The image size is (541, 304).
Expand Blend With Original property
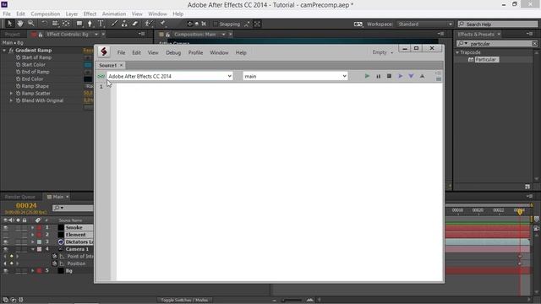pyautogui.click(x=11, y=100)
